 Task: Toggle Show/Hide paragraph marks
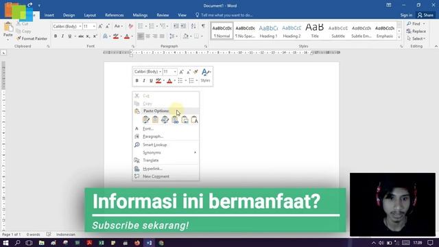[203, 26]
